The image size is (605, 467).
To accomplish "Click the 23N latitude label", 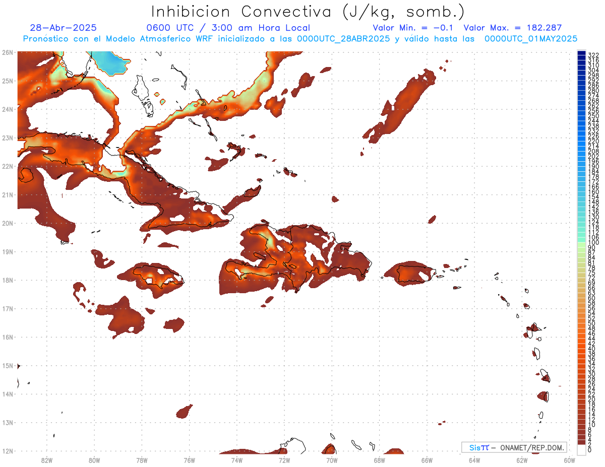I will point(7,138).
